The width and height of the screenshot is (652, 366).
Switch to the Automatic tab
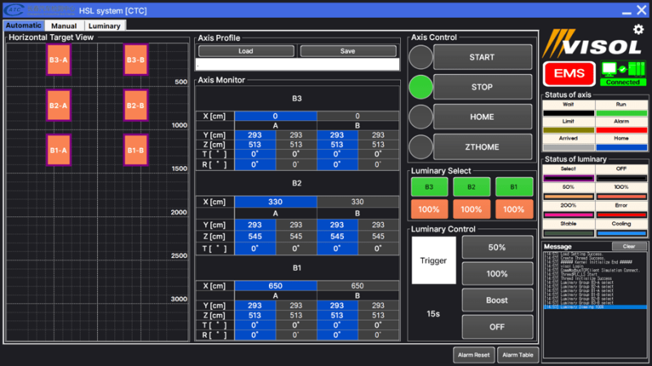click(x=24, y=25)
